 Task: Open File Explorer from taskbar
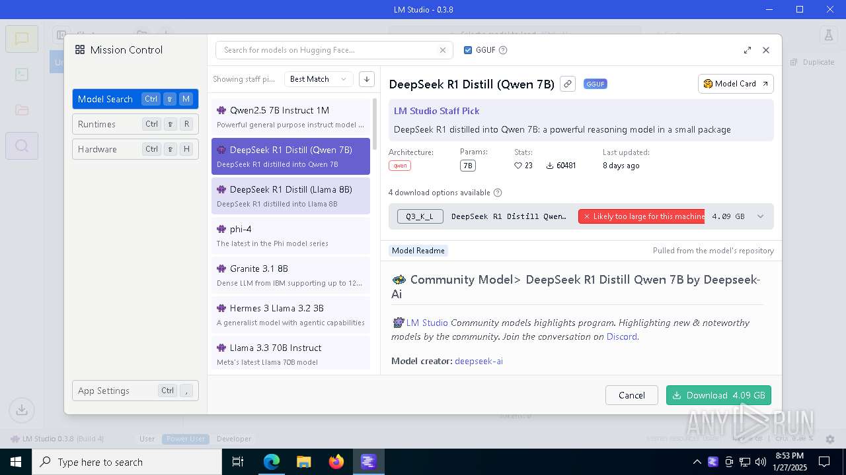303,462
